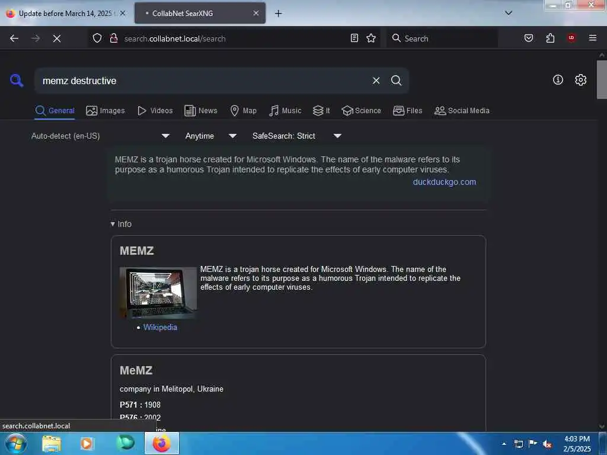Open a new browser tab
Image resolution: width=607 pixels, height=455 pixels.
click(279, 14)
